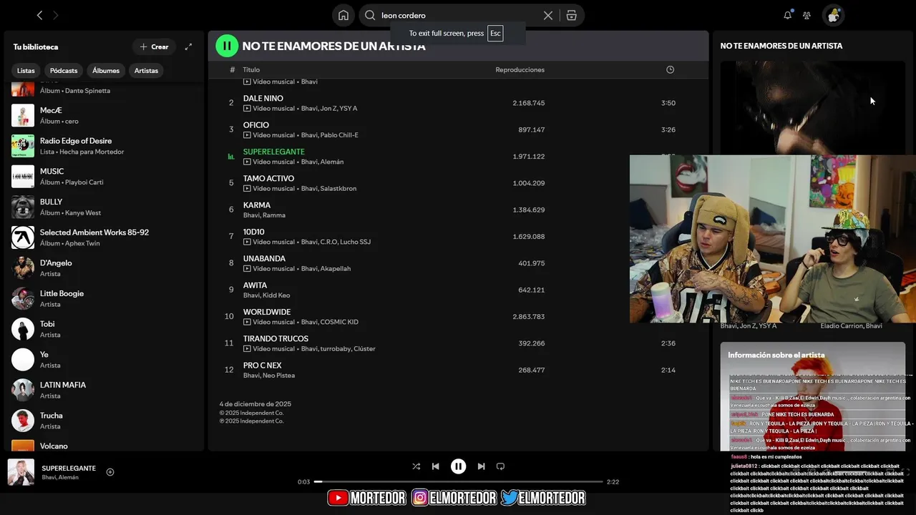Open the BULLY album by Kanye West
916x515 pixels.
pyautogui.click(x=104, y=207)
